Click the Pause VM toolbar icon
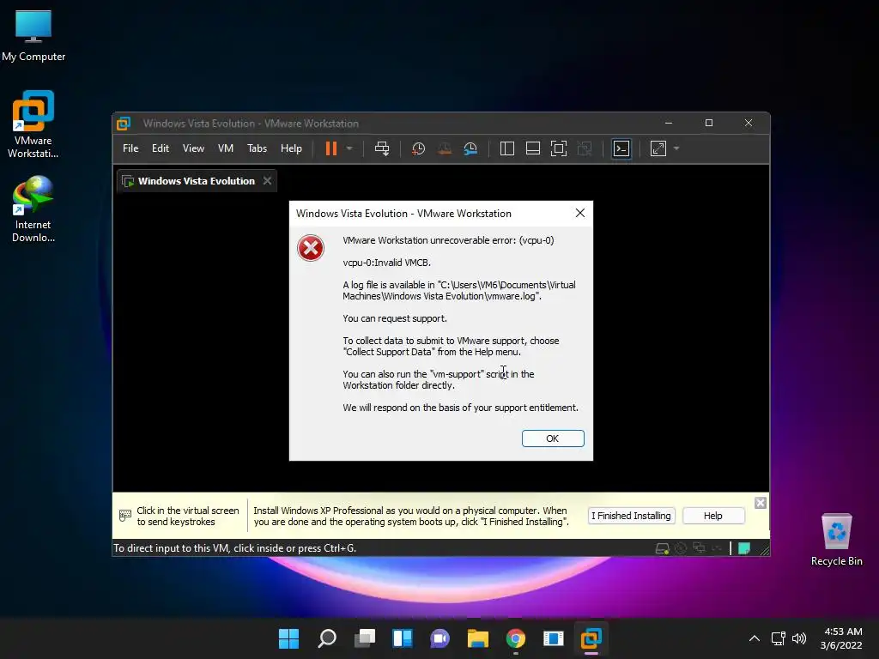 [331, 148]
